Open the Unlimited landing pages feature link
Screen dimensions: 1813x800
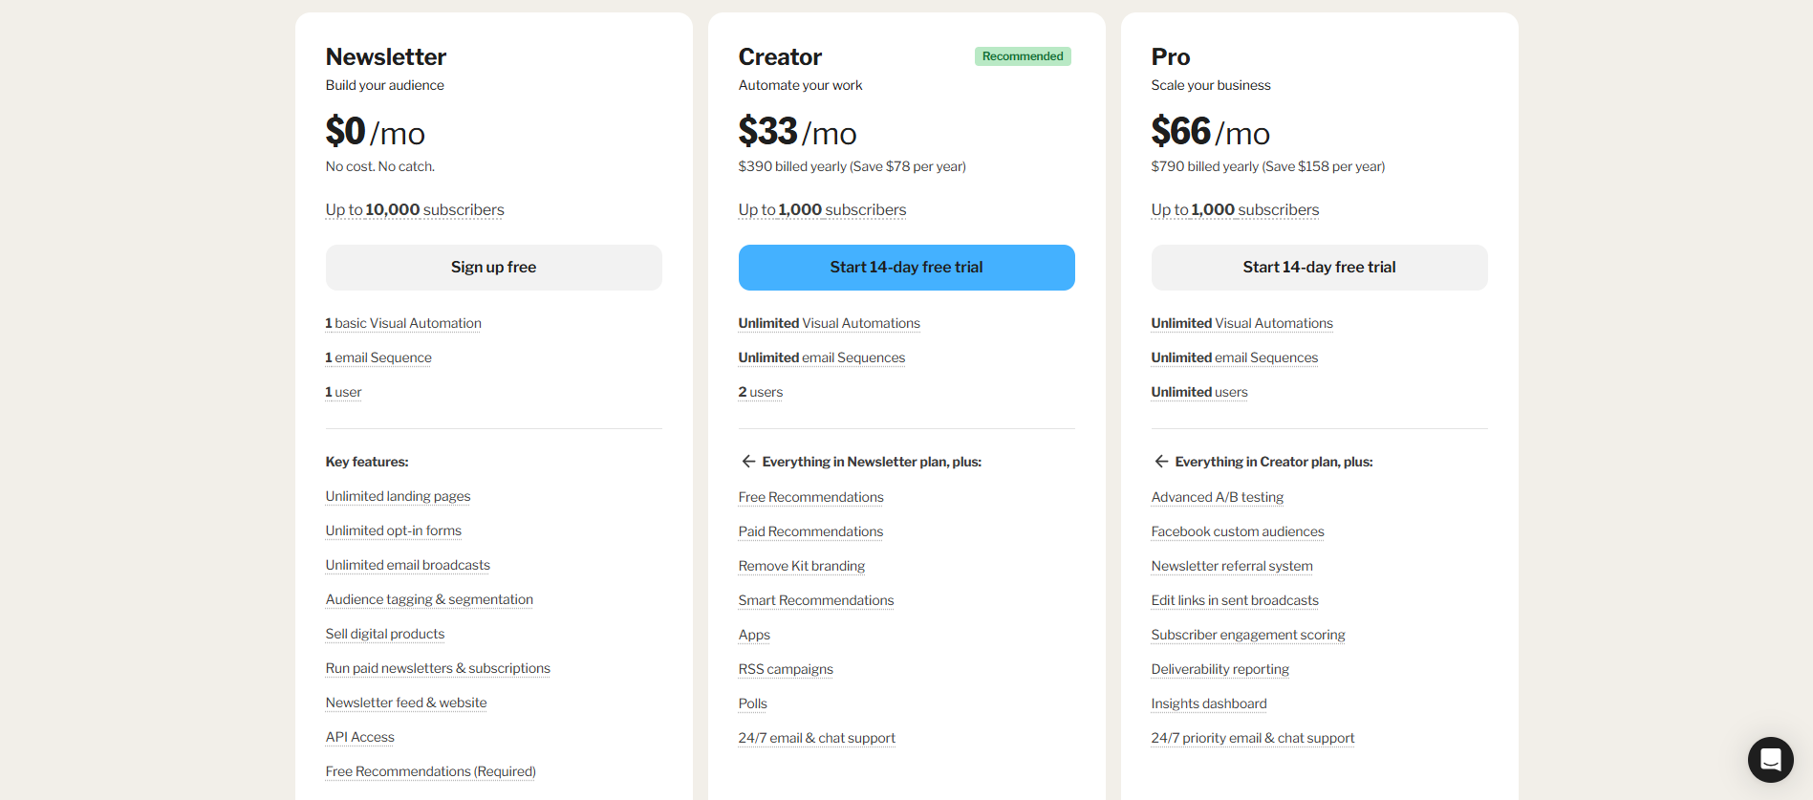pyautogui.click(x=398, y=495)
